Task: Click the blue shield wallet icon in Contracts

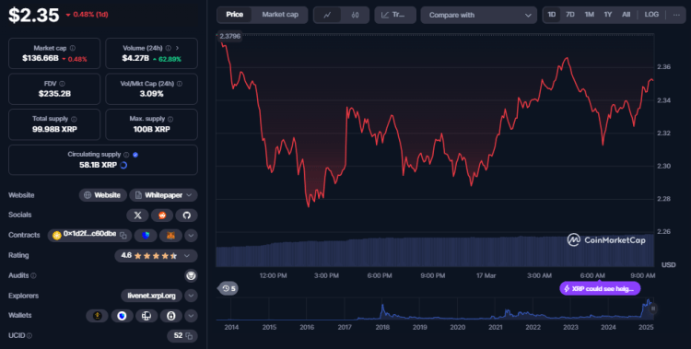Action: 146,236
